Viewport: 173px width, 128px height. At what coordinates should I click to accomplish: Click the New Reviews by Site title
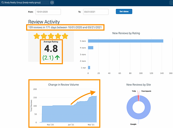(139, 85)
